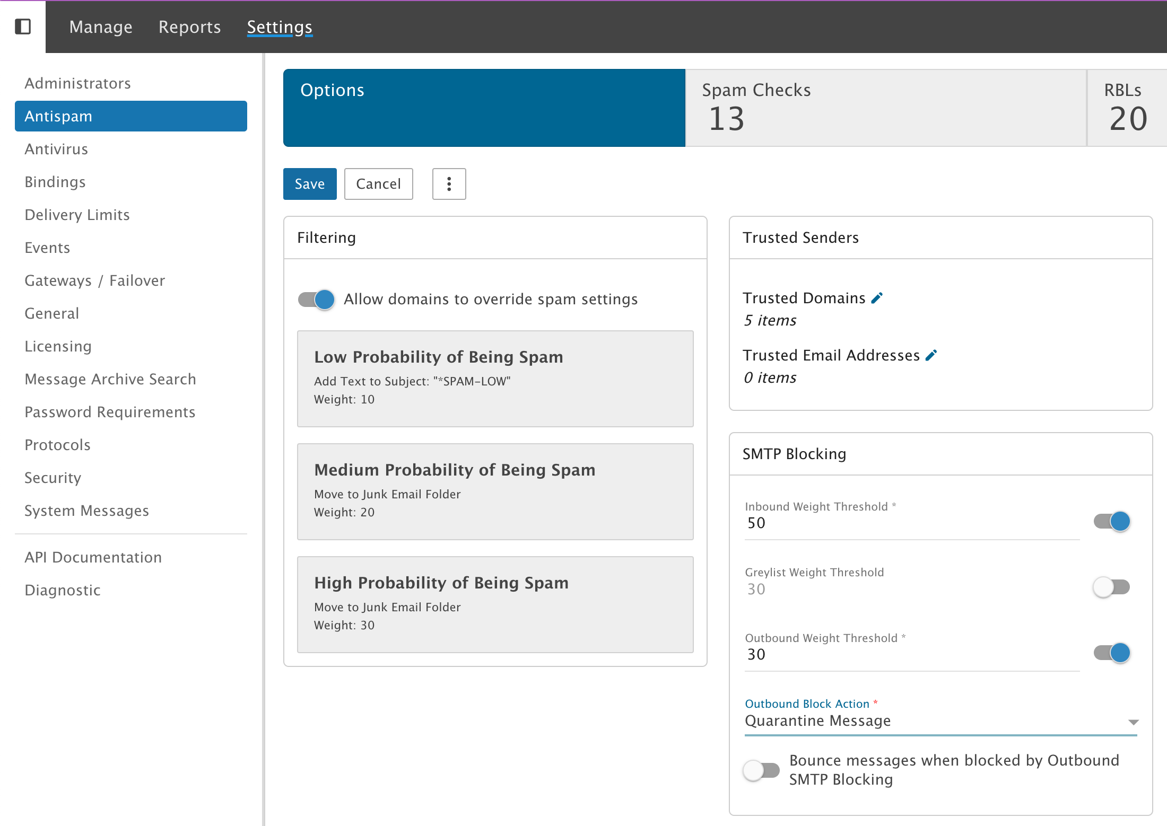Enable bounce messages for outbound blocking

[762, 770]
